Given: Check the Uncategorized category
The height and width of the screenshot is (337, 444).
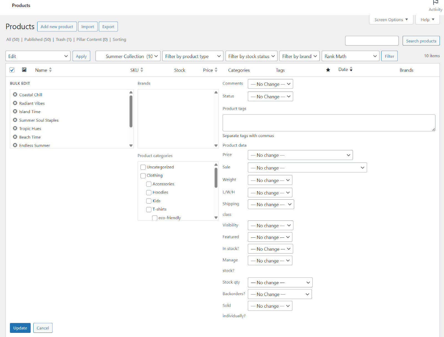Looking at the screenshot, I should [x=143, y=167].
